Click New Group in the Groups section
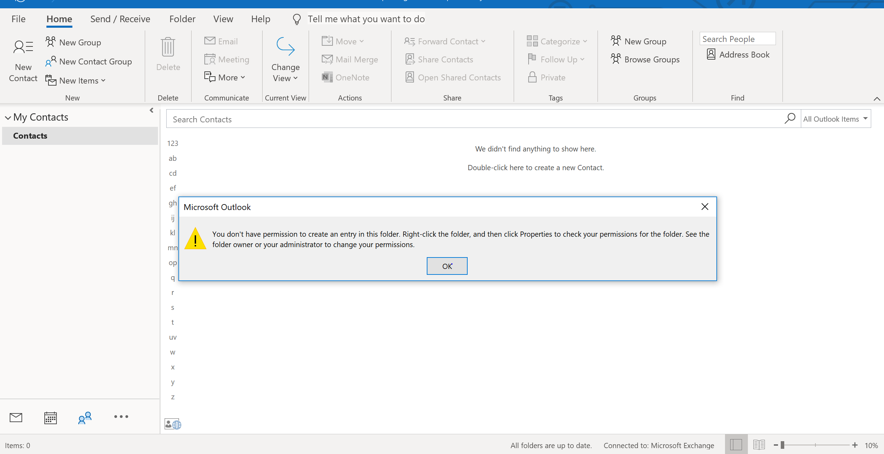This screenshot has height=454, width=884. click(x=638, y=41)
